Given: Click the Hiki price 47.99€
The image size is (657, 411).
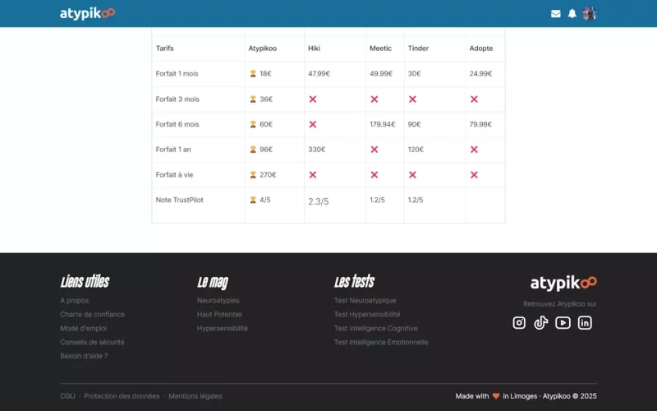Looking at the screenshot, I should click(319, 74).
